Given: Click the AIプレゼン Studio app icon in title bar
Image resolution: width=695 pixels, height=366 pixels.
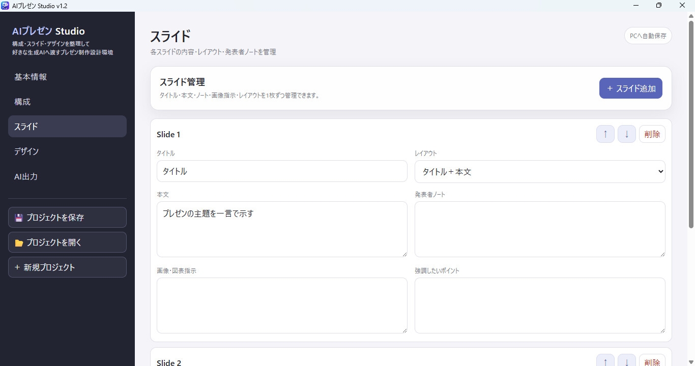Looking at the screenshot, I should [5, 6].
